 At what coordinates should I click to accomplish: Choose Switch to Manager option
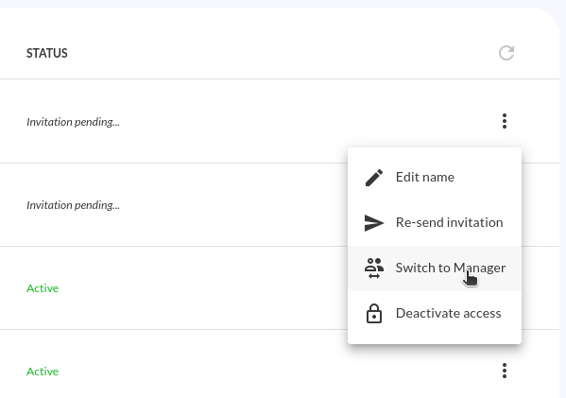(435, 268)
